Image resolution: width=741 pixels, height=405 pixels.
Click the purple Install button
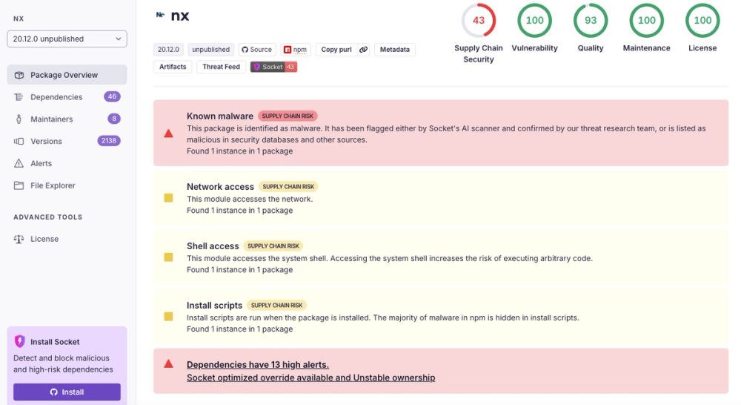67,392
